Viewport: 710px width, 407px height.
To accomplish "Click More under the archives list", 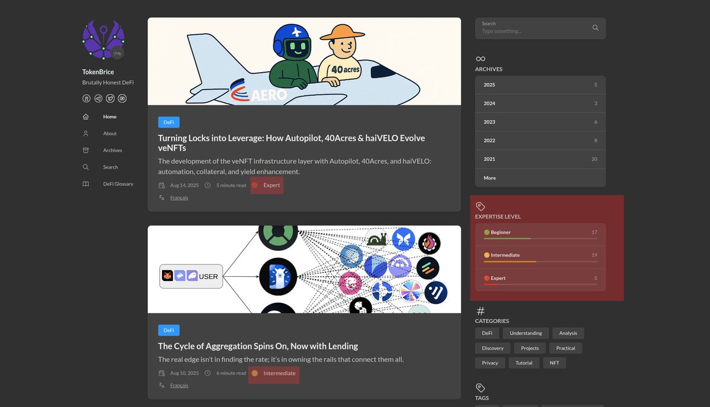I will tap(540, 178).
